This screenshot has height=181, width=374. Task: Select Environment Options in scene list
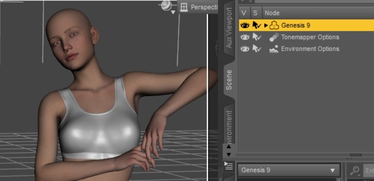tap(310, 49)
